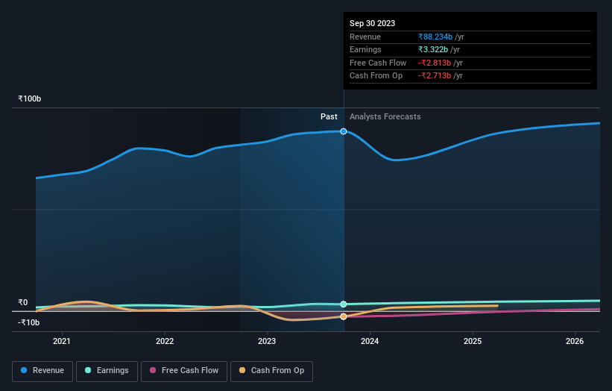
Task: Click the ₹0 y-axis label
Action: [22, 302]
